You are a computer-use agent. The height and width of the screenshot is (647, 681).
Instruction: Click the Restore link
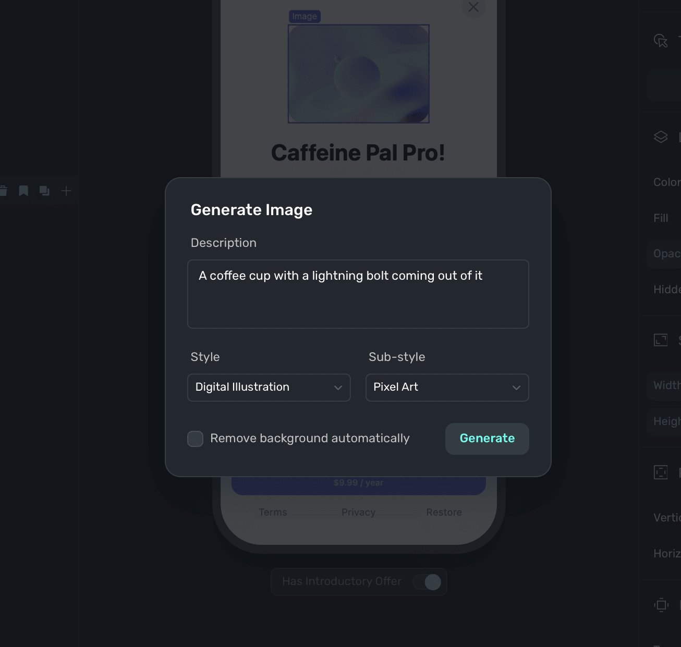click(x=444, y=512)
